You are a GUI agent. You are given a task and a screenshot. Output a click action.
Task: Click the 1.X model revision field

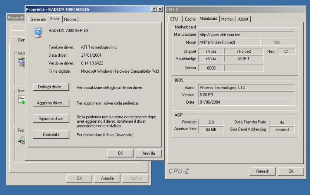tap(278, 42)
